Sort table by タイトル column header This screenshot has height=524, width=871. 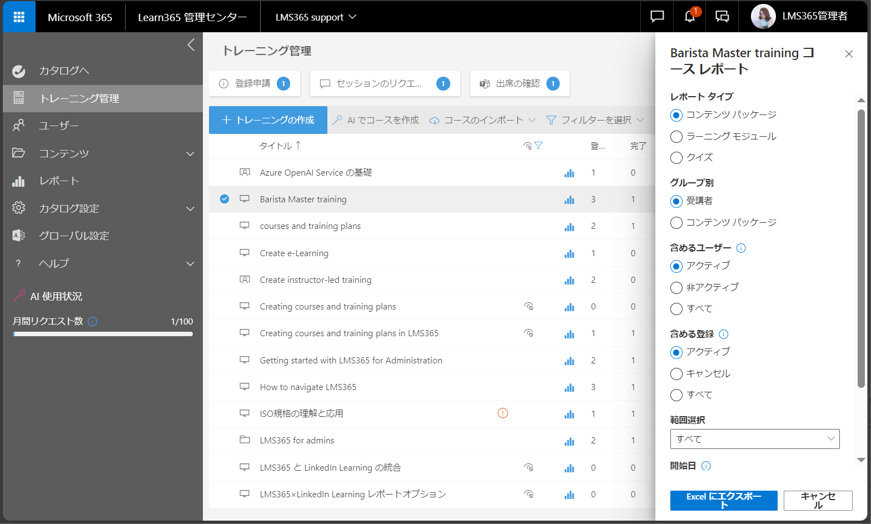(280, 146)
